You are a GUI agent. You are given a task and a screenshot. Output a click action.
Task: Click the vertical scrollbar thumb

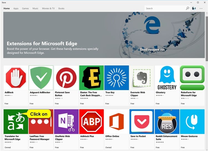(x=207, y=39)
